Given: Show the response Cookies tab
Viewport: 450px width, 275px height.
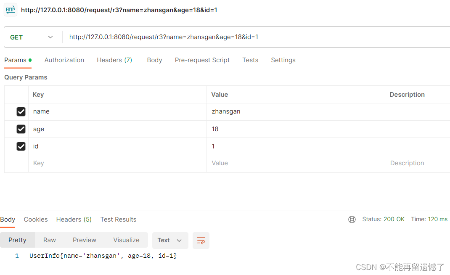Looking at the screenshot, I should coord(36,219).
